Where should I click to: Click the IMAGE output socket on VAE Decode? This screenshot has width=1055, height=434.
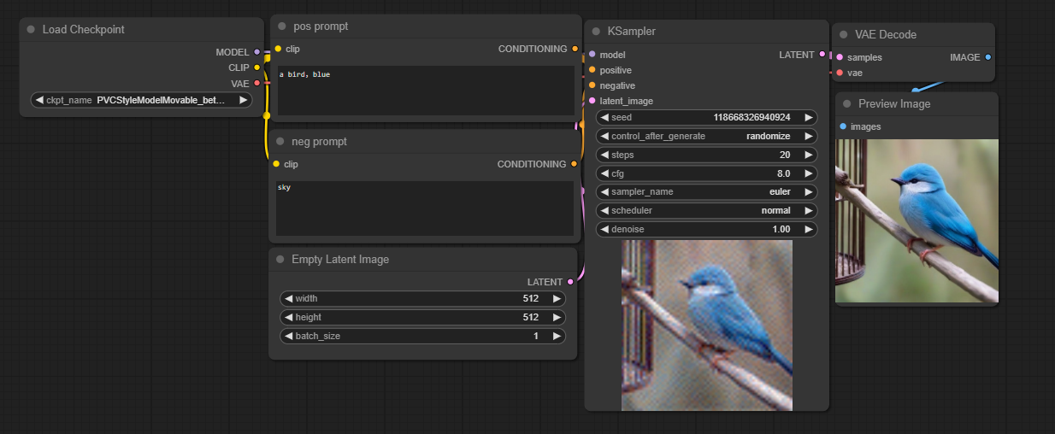pos(988,57)
